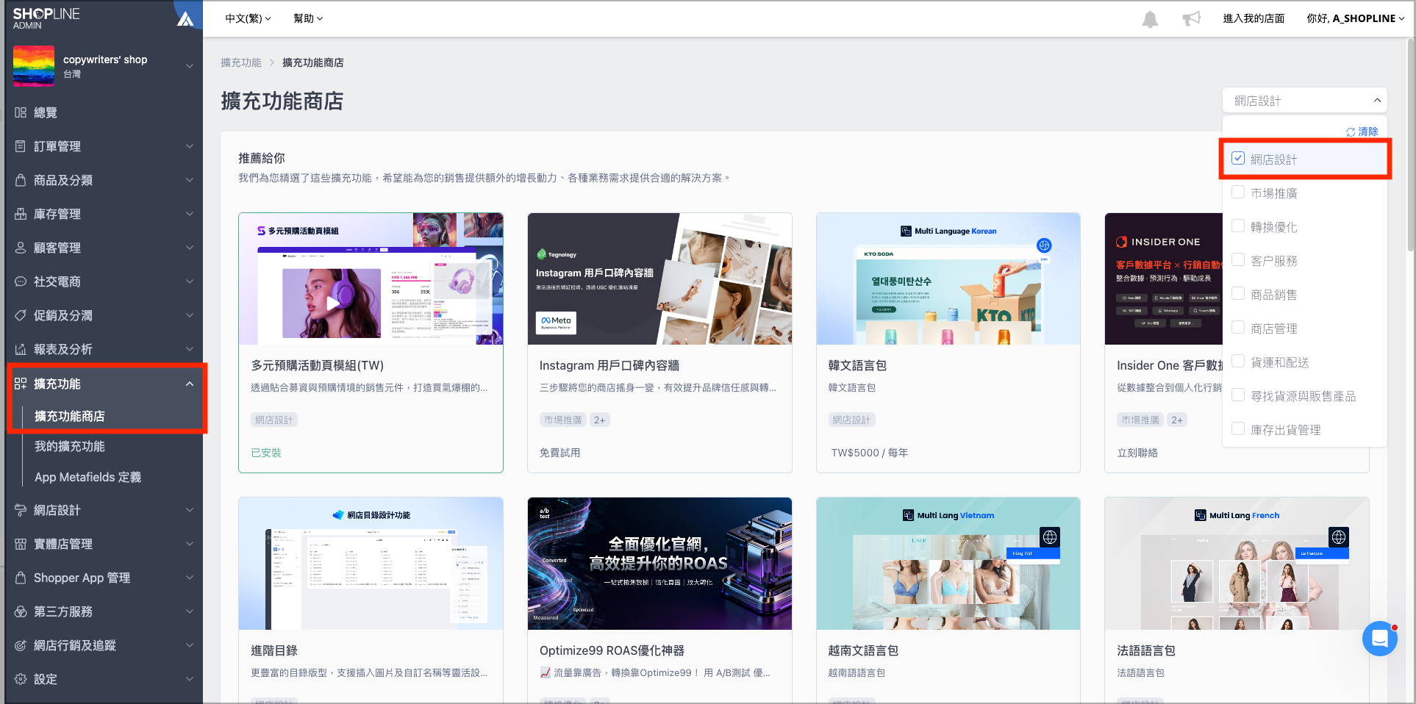Click the 設定 gear icon
Screen dimensions: 1416x704
coord(21,679)
